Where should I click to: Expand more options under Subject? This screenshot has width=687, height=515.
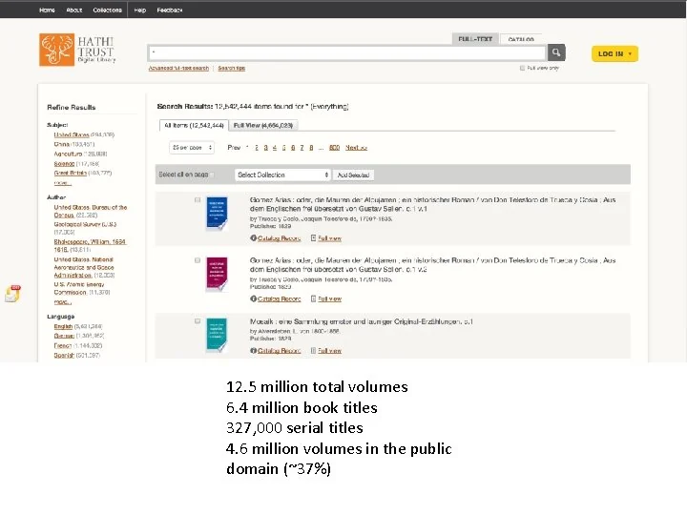pyautogui.click(x=62, y=182)
